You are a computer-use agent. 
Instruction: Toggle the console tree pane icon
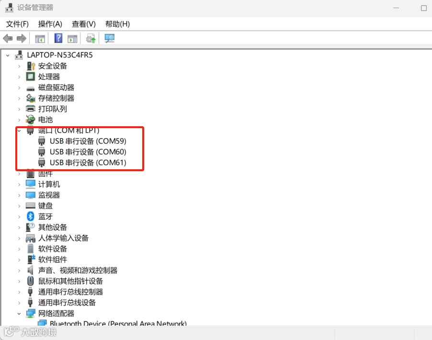point(40,38)
